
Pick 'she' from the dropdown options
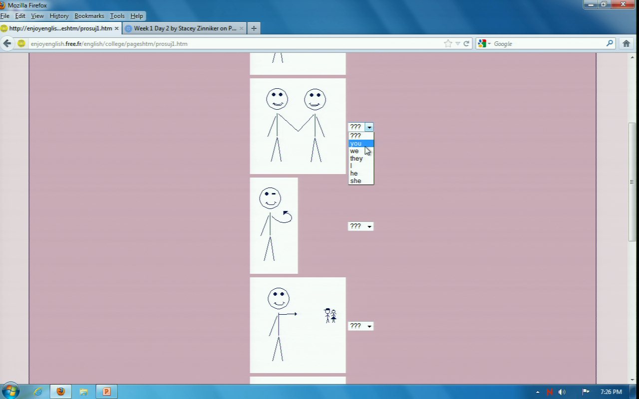(x=355, y=181)
